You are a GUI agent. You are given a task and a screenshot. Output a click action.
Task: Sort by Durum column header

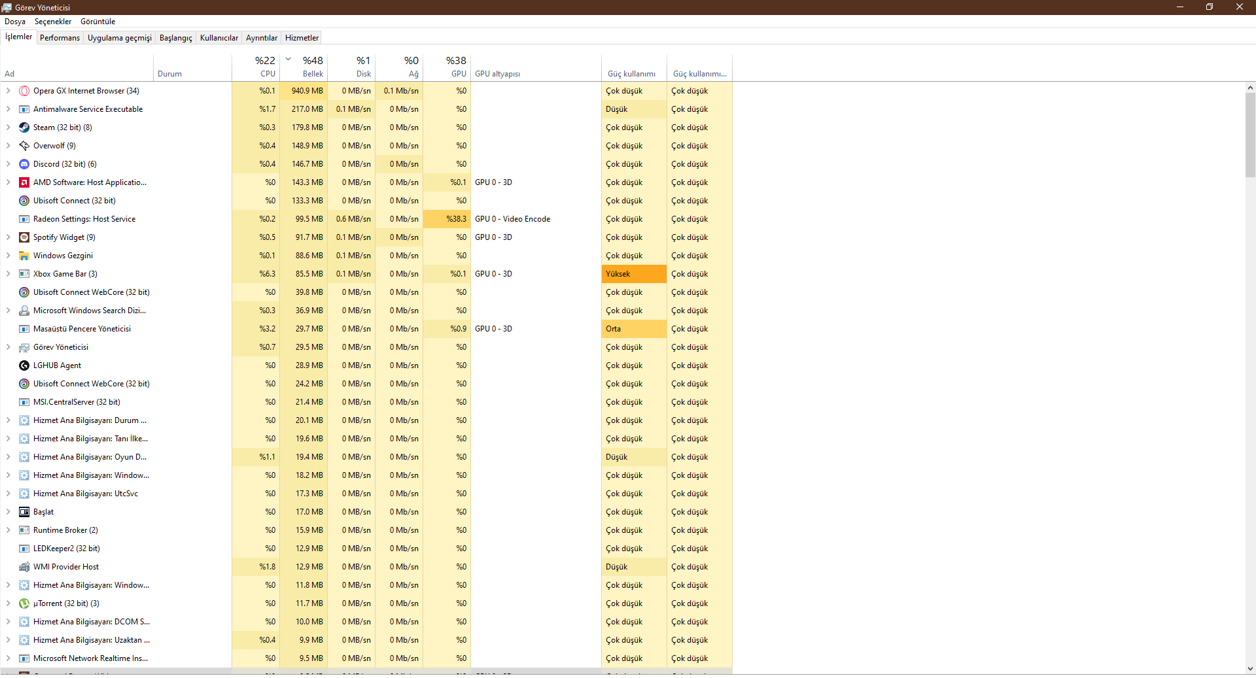pyautogui.click(x=193, y=67)
